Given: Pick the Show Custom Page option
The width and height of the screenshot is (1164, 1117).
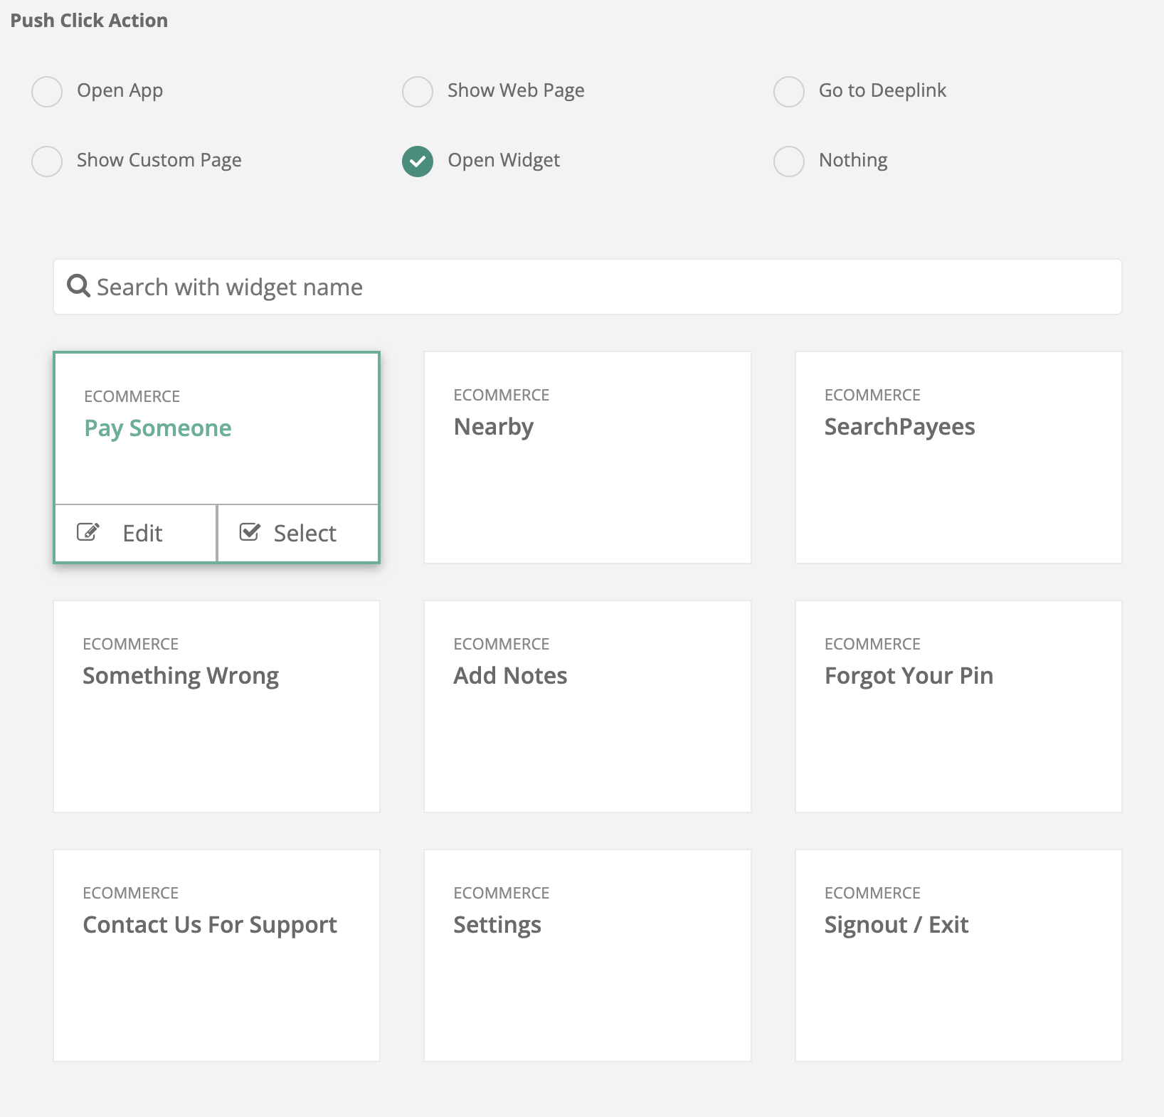Looking at the screenshot, I should click(47, 161).
